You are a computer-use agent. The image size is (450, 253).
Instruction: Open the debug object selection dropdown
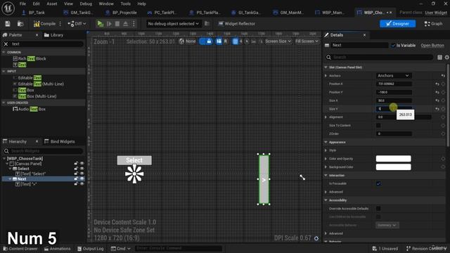coord(174,24)
